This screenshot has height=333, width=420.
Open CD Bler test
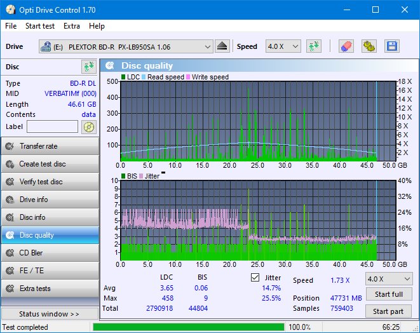click(50, 253)
